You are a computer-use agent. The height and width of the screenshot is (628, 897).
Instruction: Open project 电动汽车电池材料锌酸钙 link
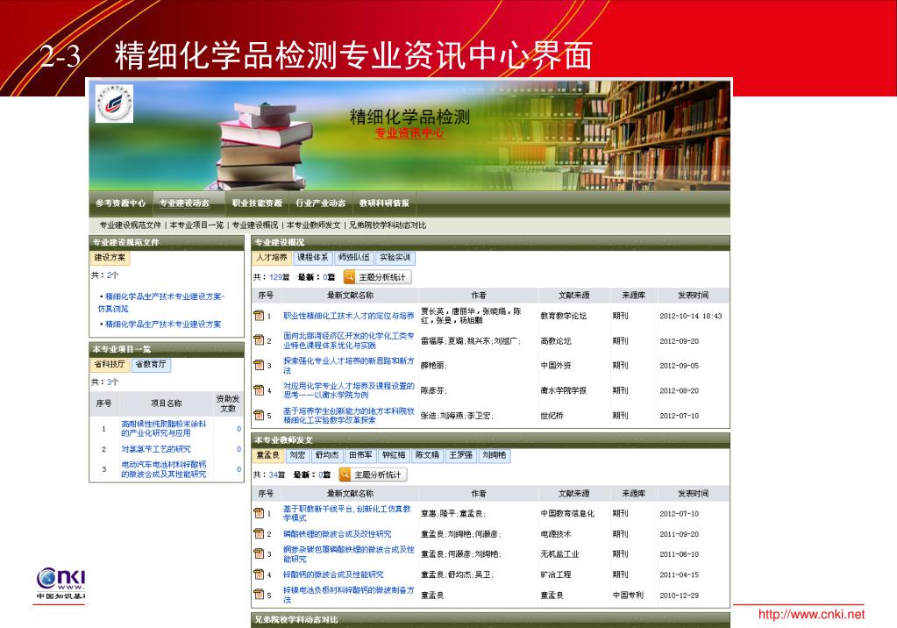164,469
